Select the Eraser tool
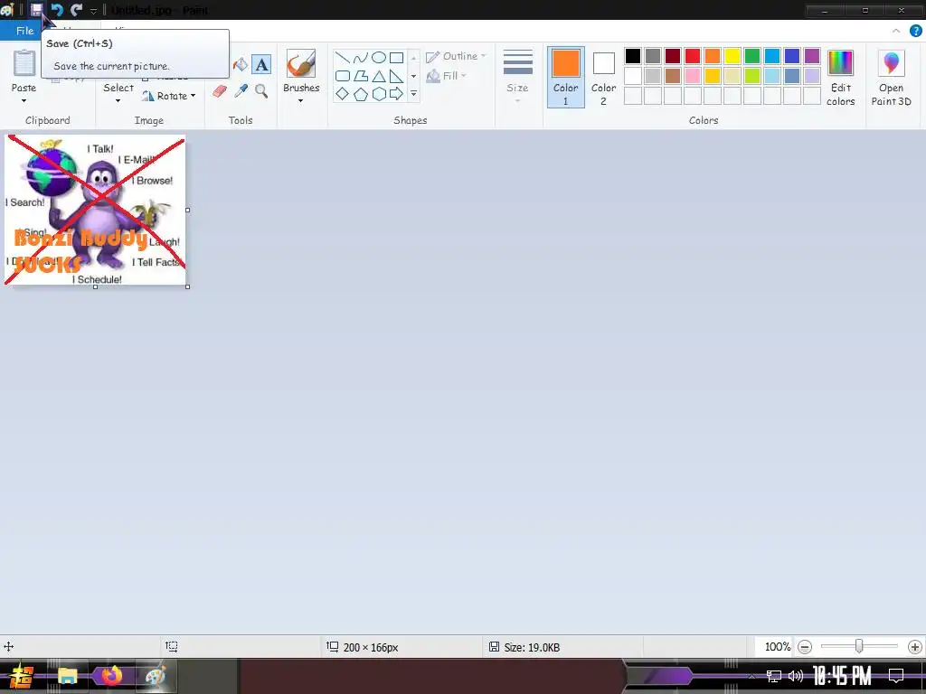Image resolution: width=926 pixels, height=694 pixels. tap(220, 91)
